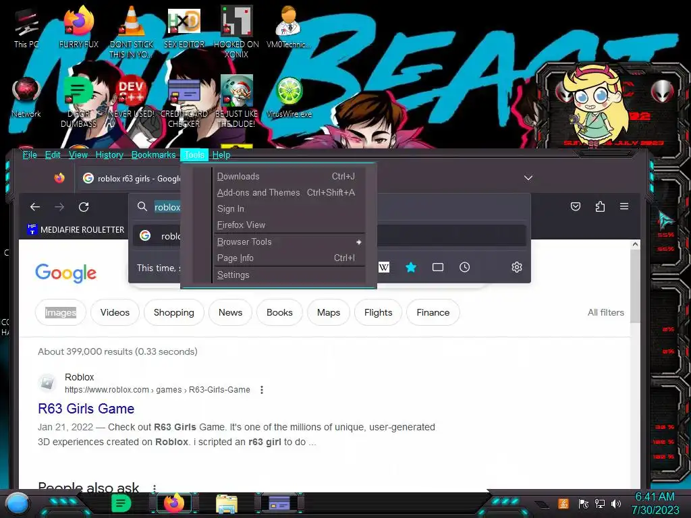Select the Videos search filter
This screenshot has height=518, width=691.
tap(115, 312)
